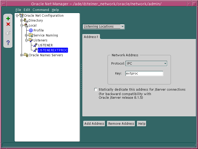198x149 pixels.
Task: Select the LISTENEREXTPROC tree item
Action: point(53,50)
